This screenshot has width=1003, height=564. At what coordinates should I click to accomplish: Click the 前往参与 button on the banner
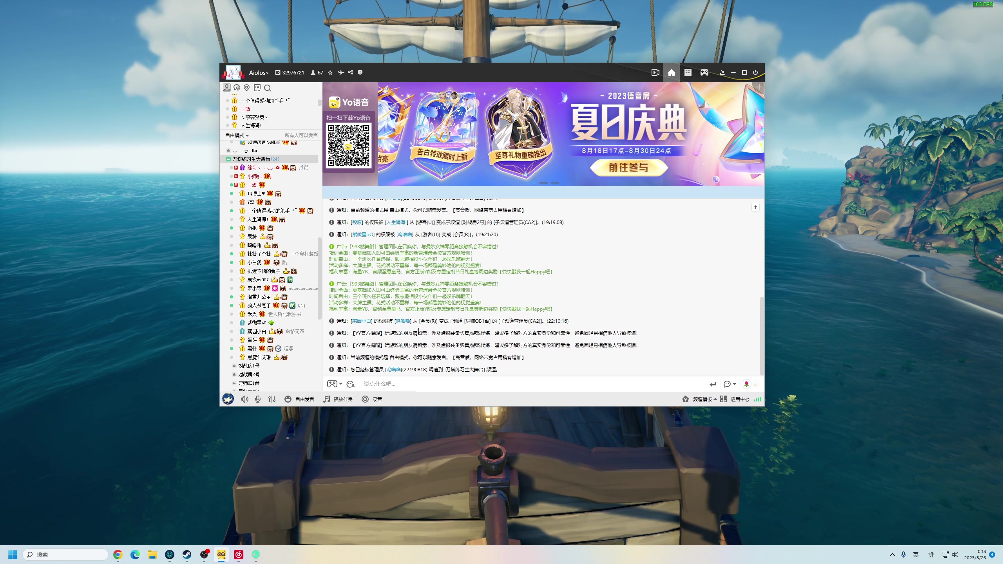point(628,168)
